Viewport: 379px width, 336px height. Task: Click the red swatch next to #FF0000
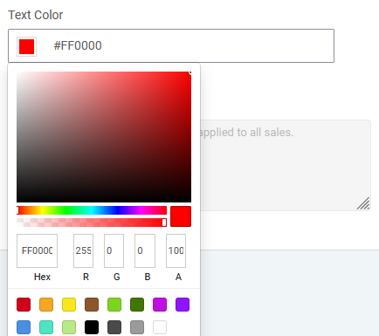26,46
